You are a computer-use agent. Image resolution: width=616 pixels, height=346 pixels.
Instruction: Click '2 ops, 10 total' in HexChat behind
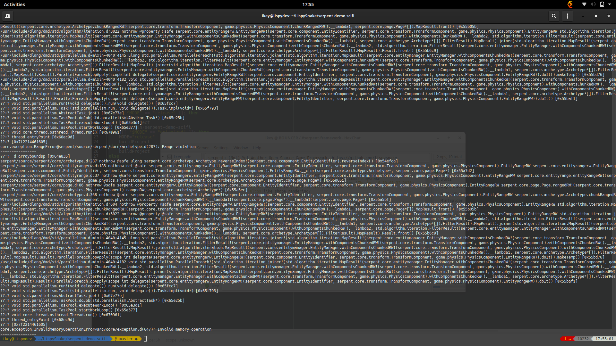click(449, 157)
